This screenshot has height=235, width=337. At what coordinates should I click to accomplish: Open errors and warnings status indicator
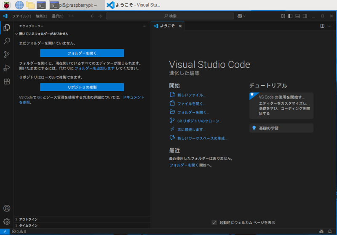19,232
